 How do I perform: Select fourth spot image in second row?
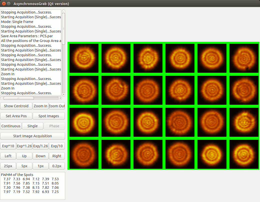click(x=180, y=90)
